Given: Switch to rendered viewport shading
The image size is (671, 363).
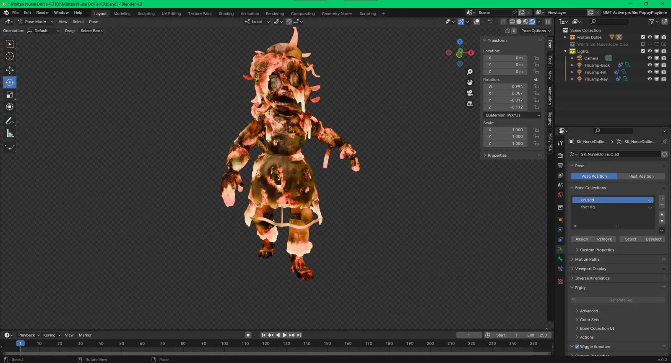Looking at the screenshot, I should pyautogui.click(x=532, y=22).
